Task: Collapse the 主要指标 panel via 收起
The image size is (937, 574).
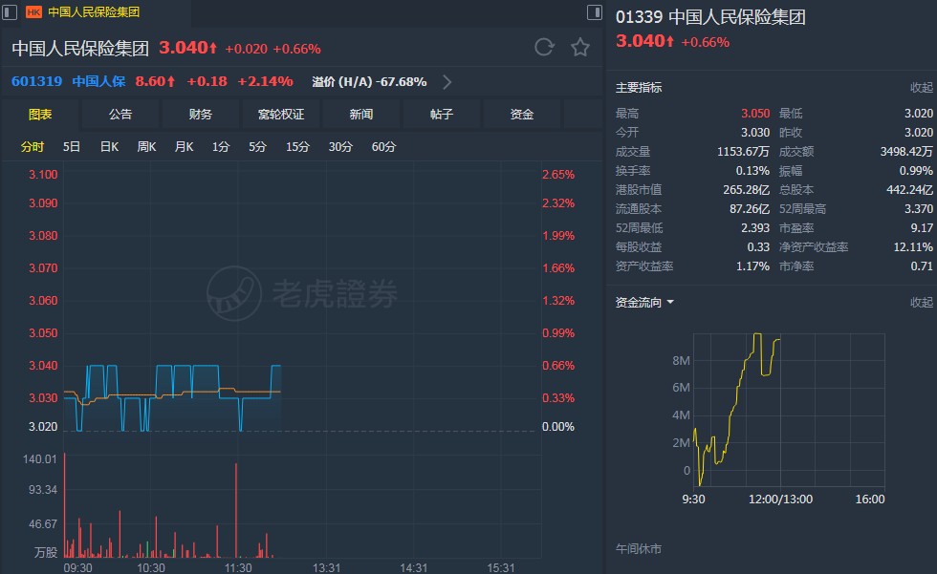Action: 919,88
